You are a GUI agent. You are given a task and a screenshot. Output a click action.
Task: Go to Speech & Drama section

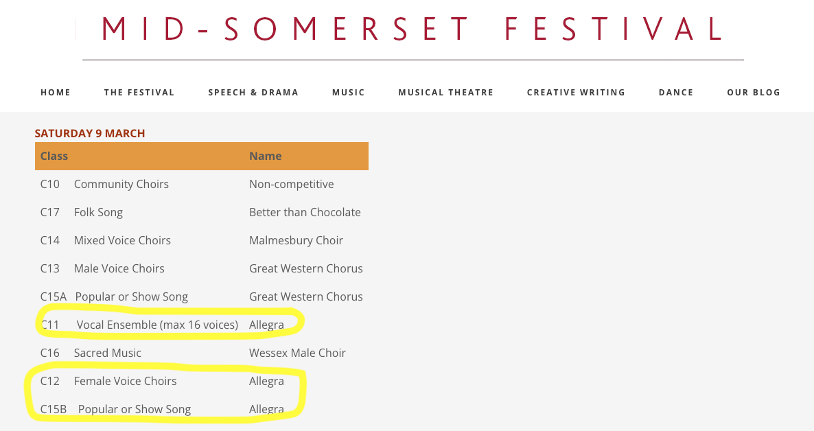tap(253, 93)
